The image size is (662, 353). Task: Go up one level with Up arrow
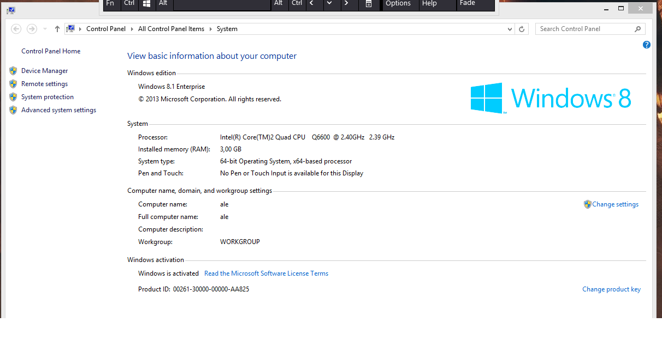tap(57, 29)
